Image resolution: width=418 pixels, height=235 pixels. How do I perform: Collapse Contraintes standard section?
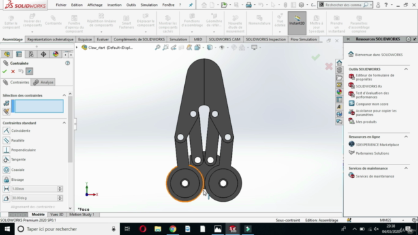pyautogui.click(x=64, y=123)
